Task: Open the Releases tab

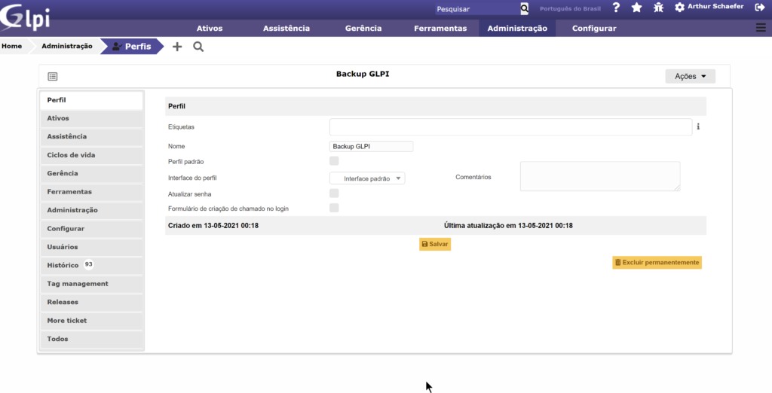Action: 91,302
